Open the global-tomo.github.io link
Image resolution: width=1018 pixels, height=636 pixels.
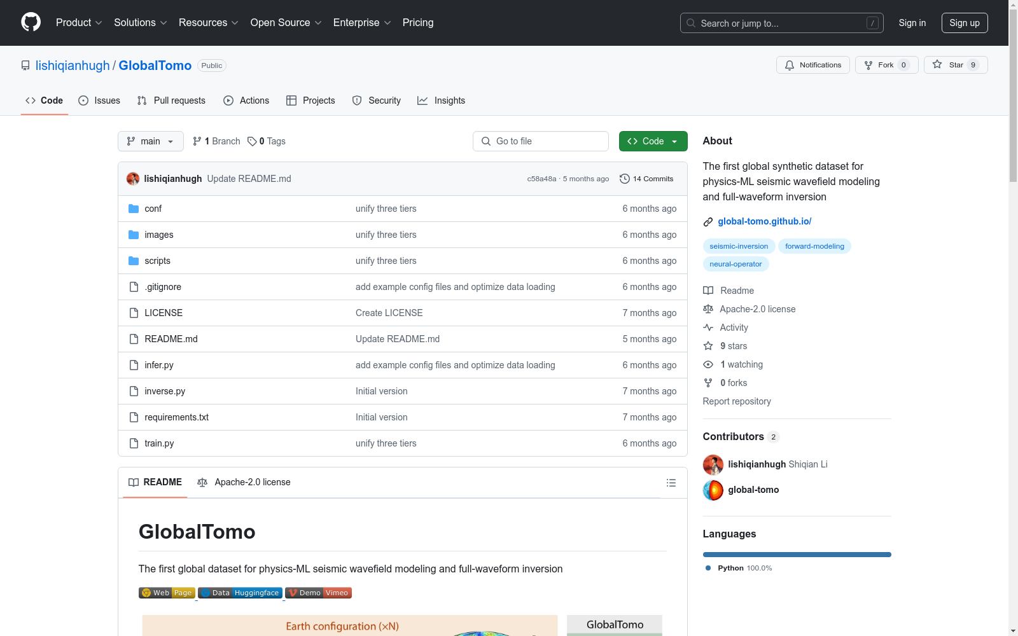tap(765, 221)
